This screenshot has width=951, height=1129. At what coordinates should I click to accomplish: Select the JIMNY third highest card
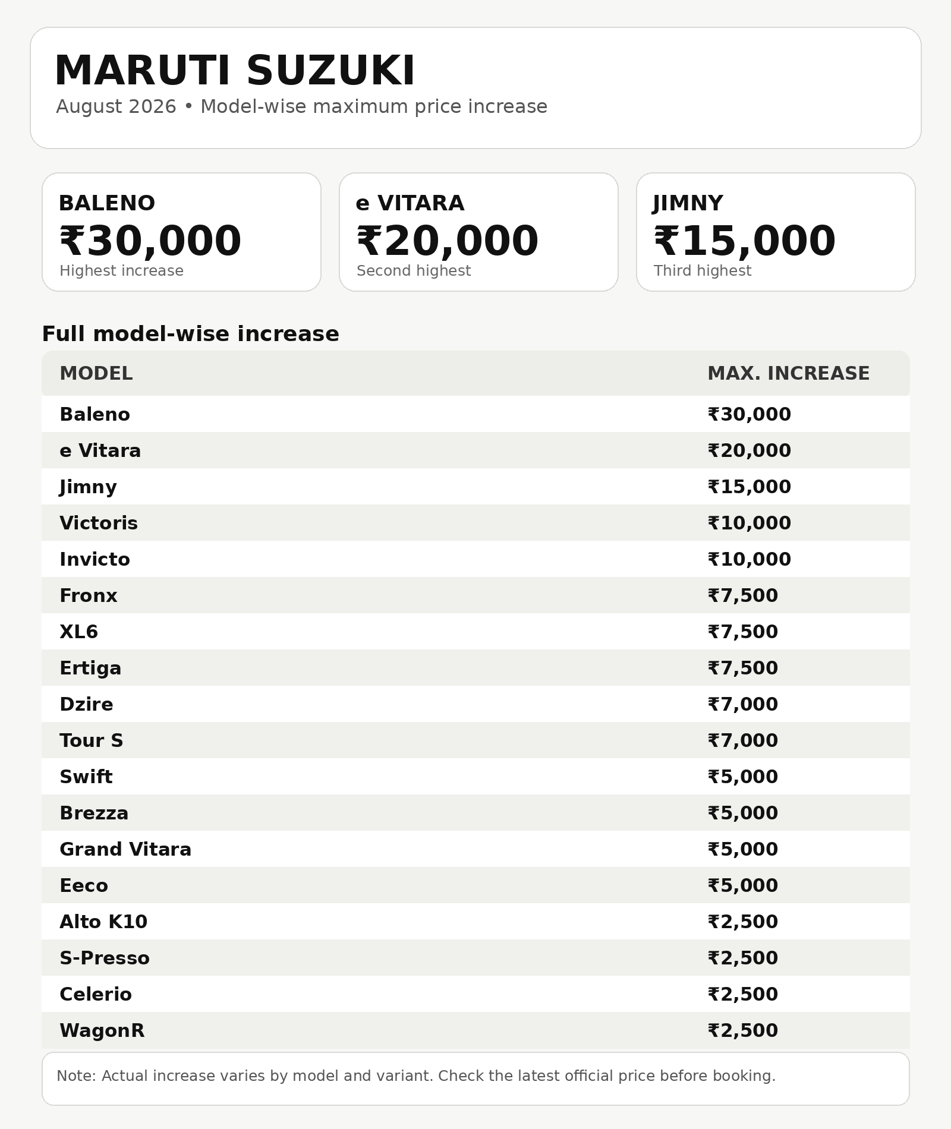tap(776, 232)
